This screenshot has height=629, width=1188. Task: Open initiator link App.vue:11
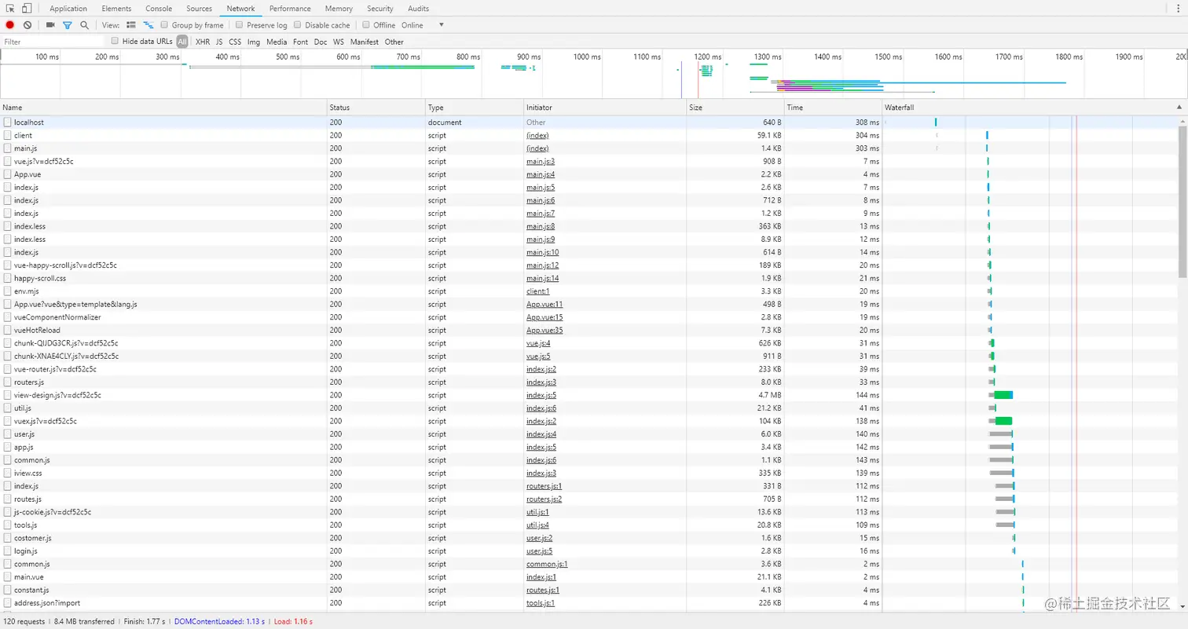[x=544, y=304]
